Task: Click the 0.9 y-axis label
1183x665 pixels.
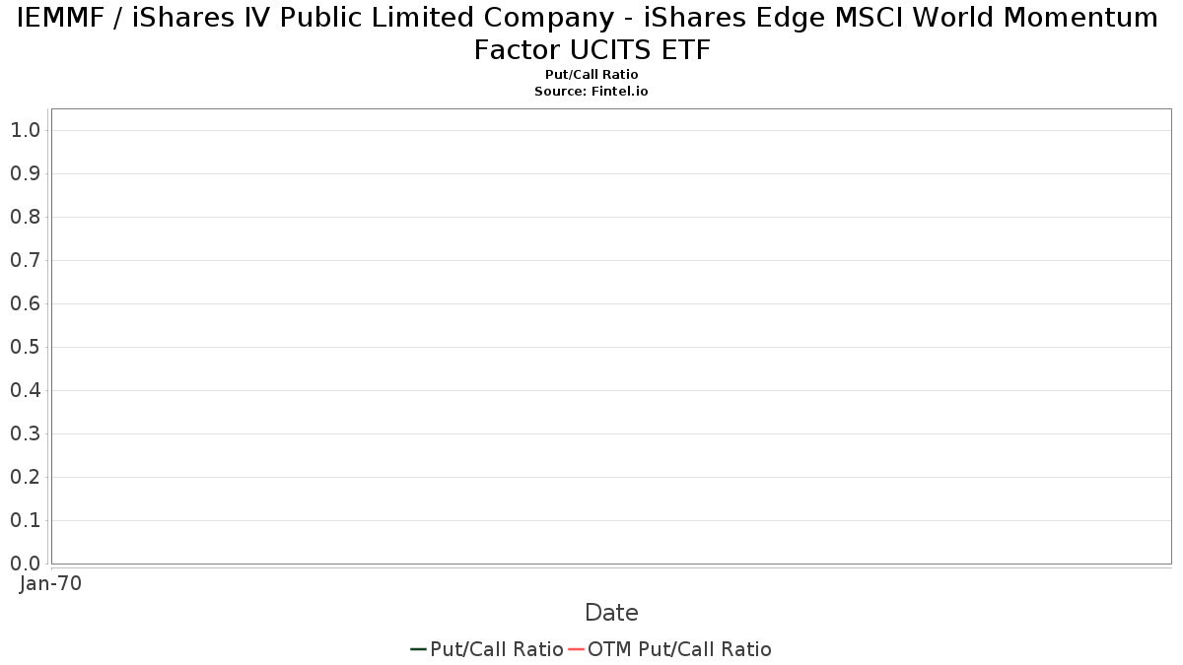Action: (x=25, y=173)
